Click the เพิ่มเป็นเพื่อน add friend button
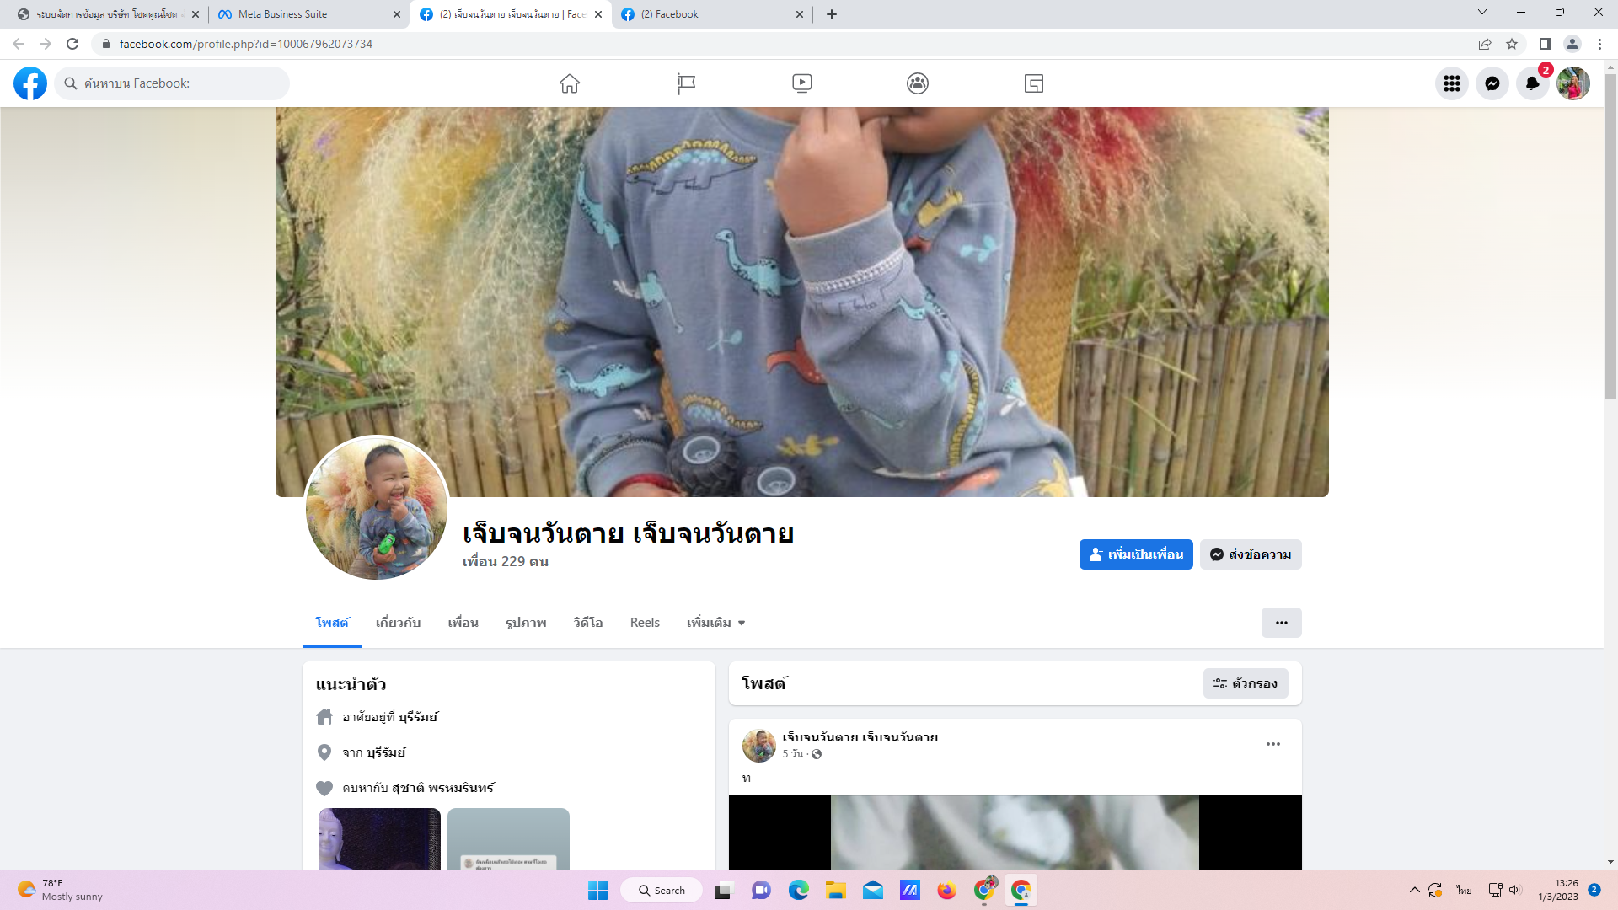This screenshot has height=910, width=1618. 1135,554
